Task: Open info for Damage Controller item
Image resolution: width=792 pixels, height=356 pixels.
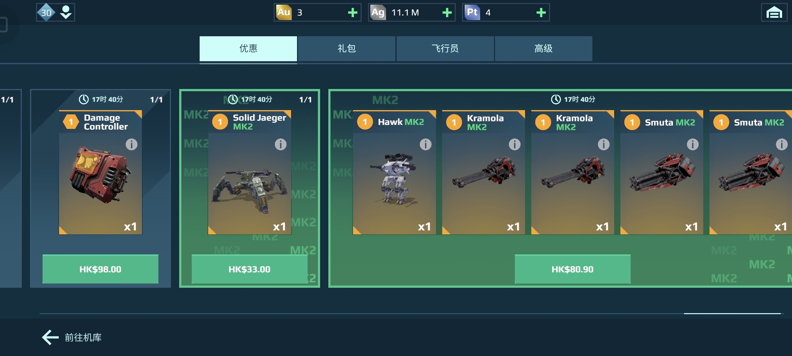Action: 131,144
